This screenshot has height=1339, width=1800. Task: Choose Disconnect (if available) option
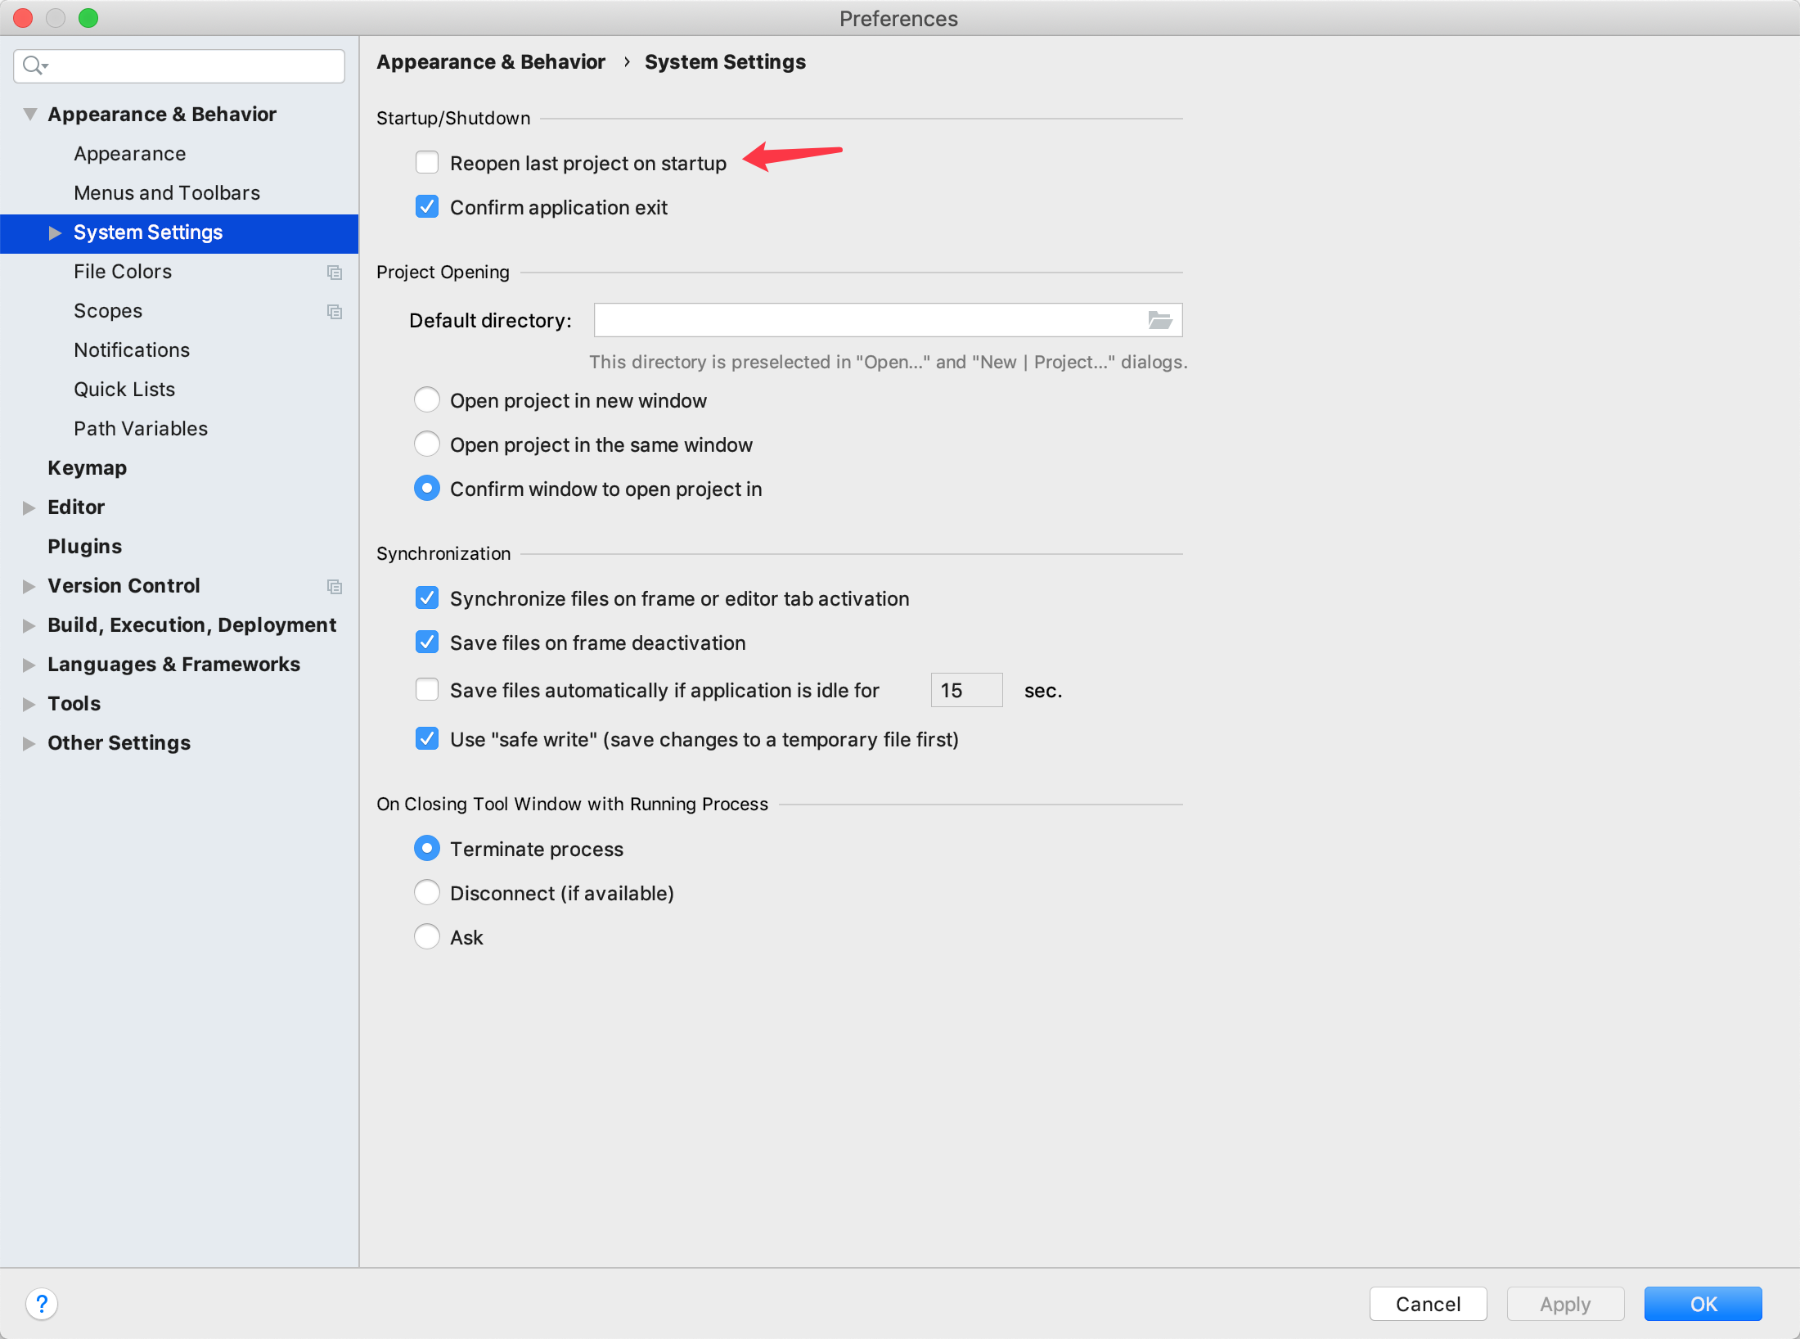(427, 893)
